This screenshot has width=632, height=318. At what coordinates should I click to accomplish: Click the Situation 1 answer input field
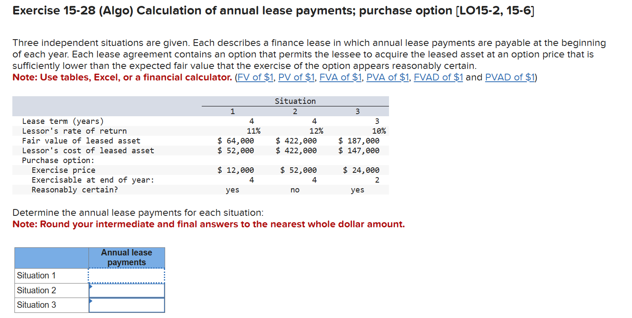pos(126,275)
